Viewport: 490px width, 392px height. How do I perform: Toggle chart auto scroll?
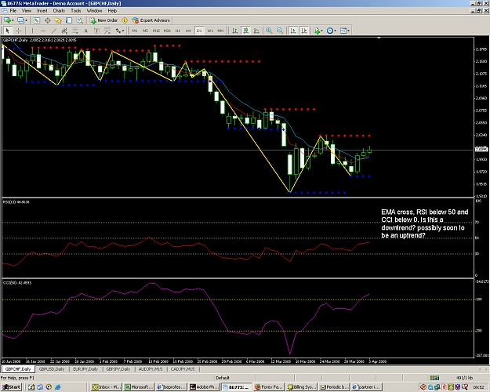click(x=293, y=31)
